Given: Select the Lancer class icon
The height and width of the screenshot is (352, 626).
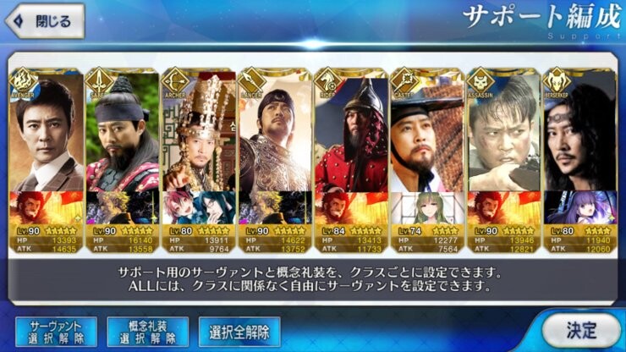Looking at the screenshot, I should [251, 83].
